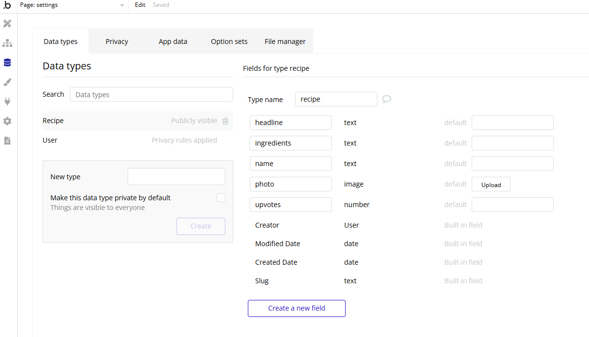
Task: Open the Edit menu in top bar
Action: 140,5
